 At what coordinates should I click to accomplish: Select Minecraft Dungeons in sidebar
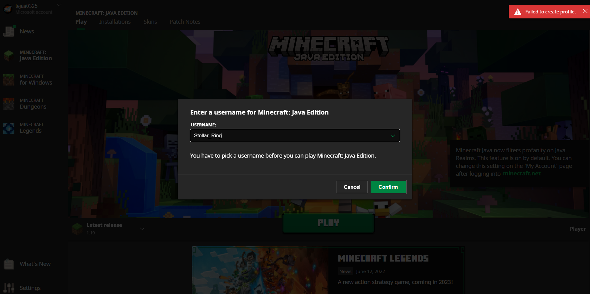pos(34,104)
